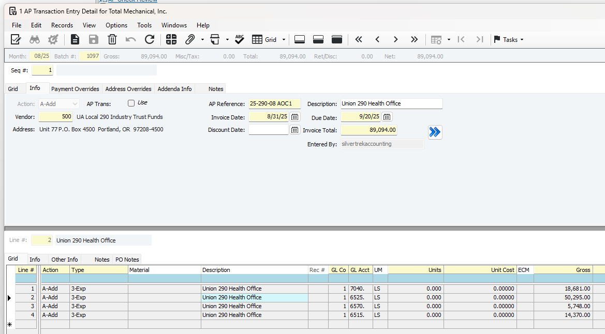Jump to last record with double-right arrows
Screen dimensions: 605x334
pyautogui.click(x=414, y=39)
